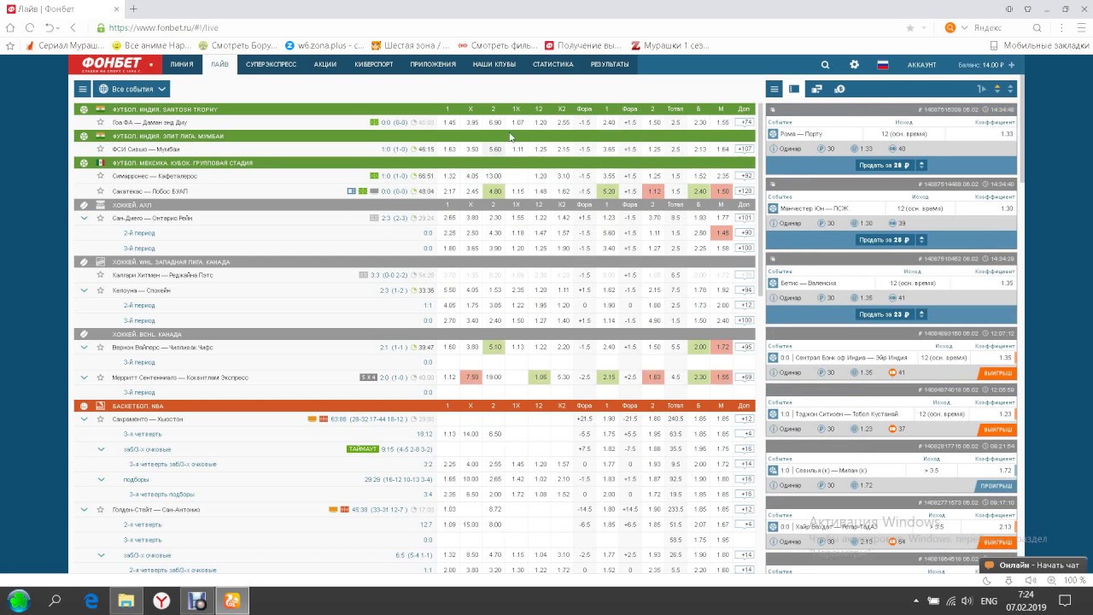Select the bet slip view icon
The width and height of the screenshot is (1093, 615).
pyautogui.click(x=794, y=89)
